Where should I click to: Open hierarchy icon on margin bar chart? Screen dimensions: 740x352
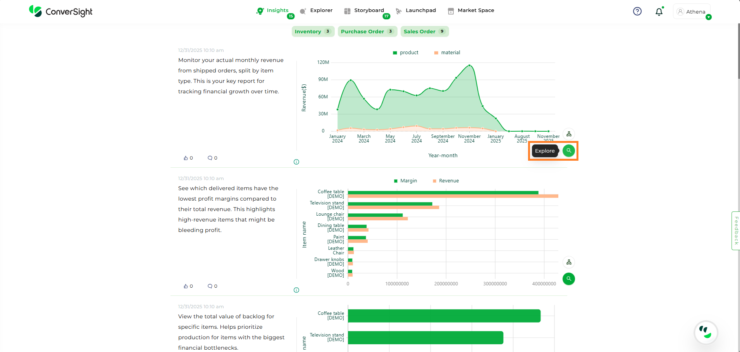point(568,262)
